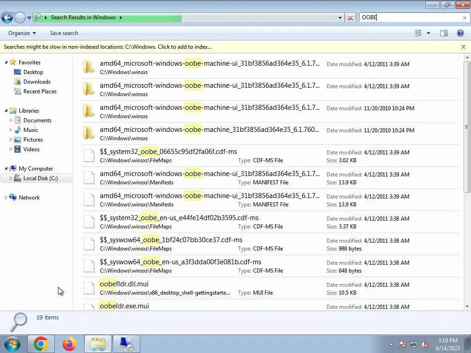Viewport: 471px width, 353px height.
Task: Click 'Search Results in Windows' breadcrumb
Action: [83, 17]
